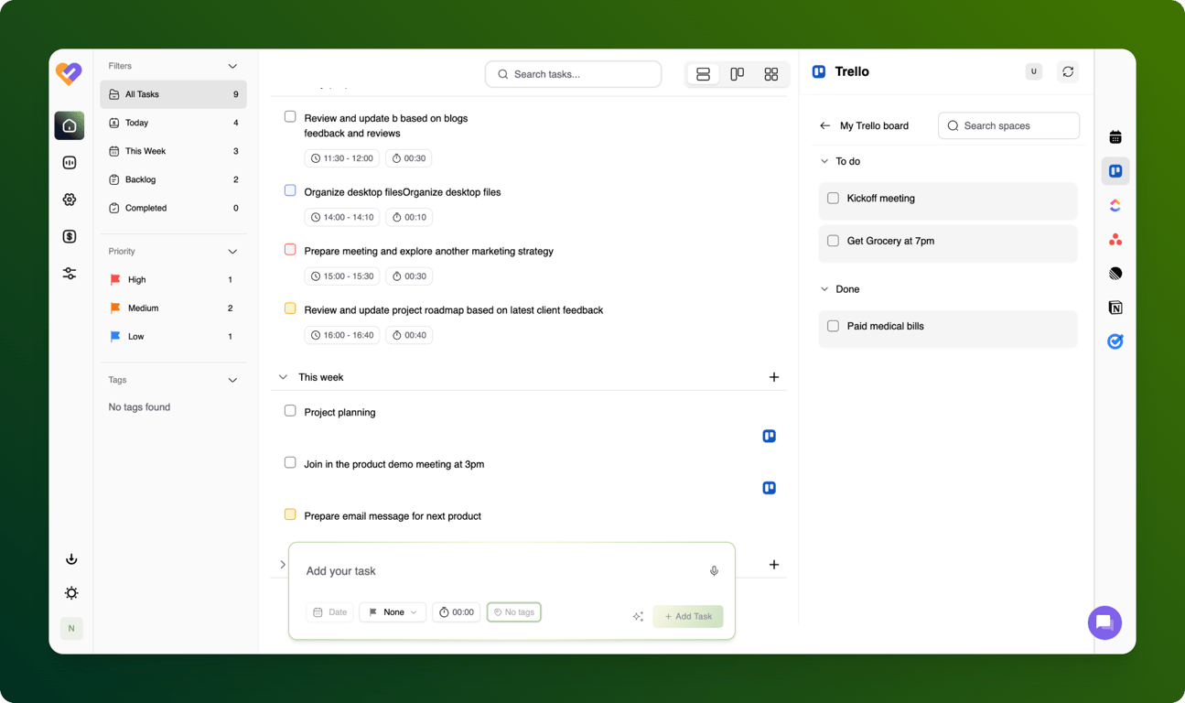Open the Home icon in left sidebar
Screen dimensions: 1185x703
70,125
